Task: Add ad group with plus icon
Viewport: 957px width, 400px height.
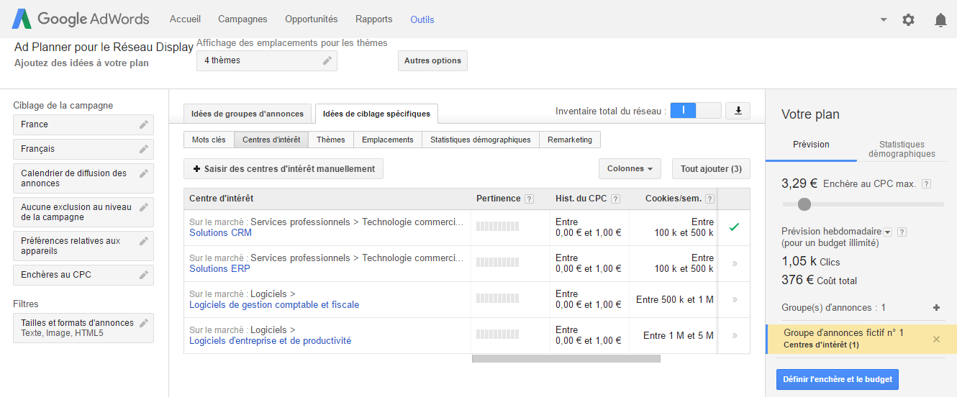Action: click(936, 308)
